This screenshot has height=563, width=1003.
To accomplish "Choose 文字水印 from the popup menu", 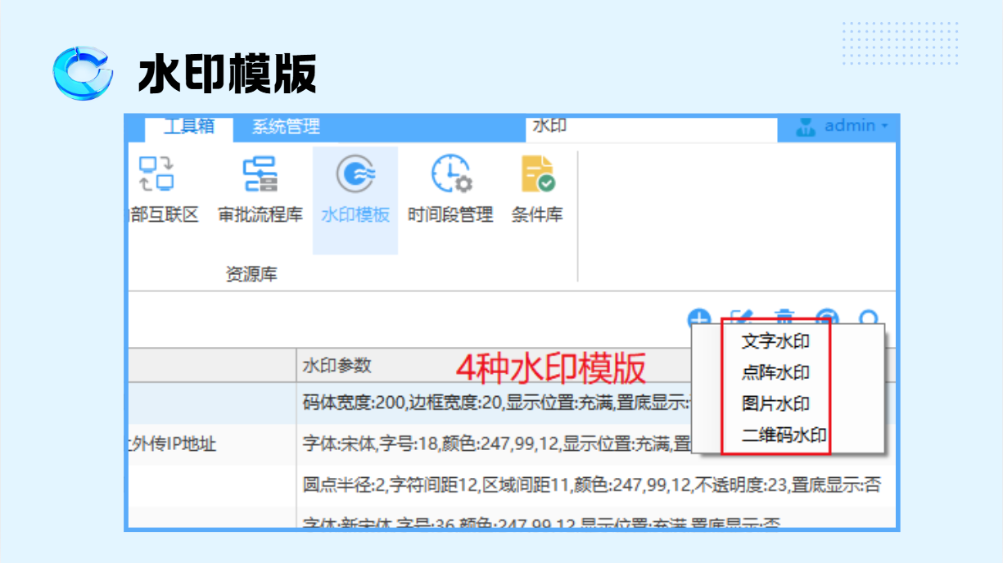I will click(775, 341).
